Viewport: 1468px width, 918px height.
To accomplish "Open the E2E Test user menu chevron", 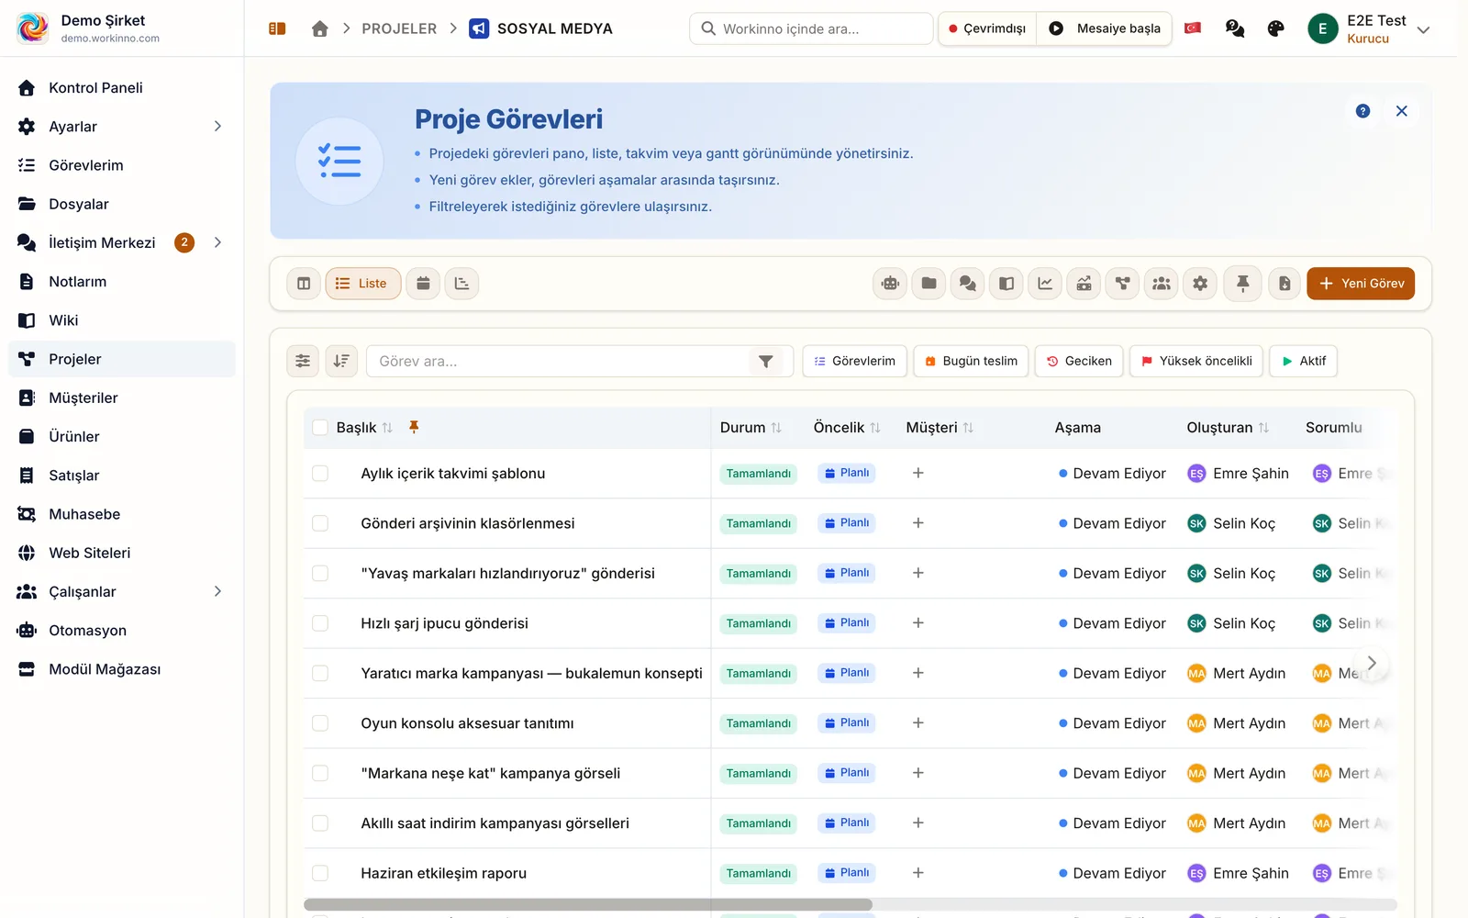I will 1423,29.
